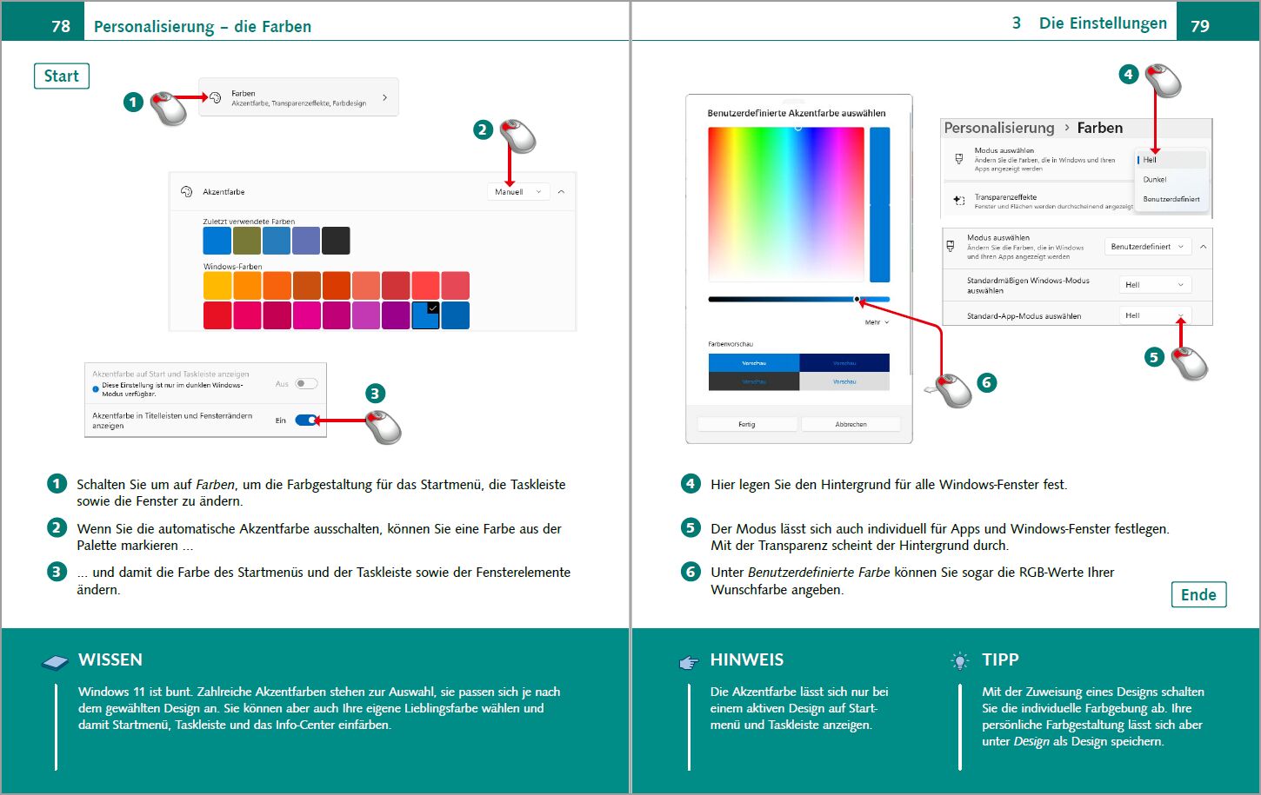The image size is (1261, 795).
Task: Toggle accent color on Titelleisten switch
Action: click(306, 420)
